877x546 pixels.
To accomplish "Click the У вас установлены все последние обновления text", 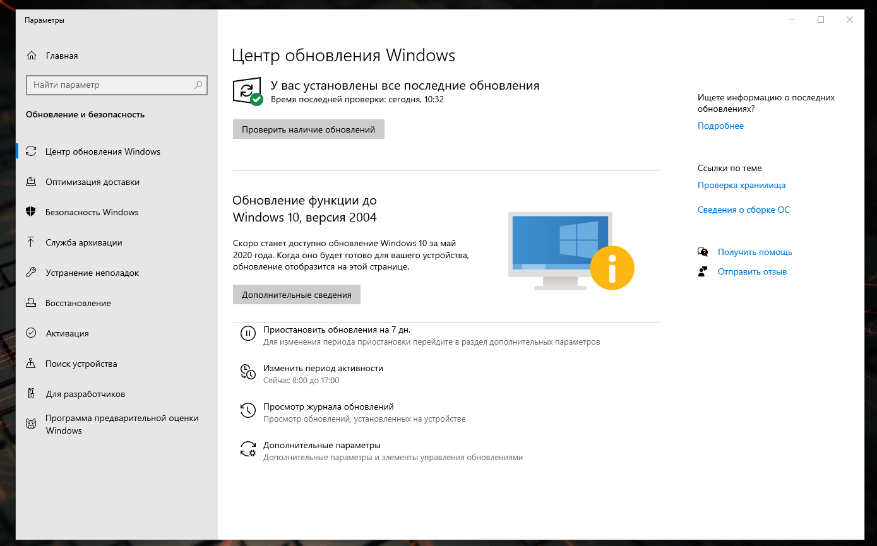I will pos(405,86).
